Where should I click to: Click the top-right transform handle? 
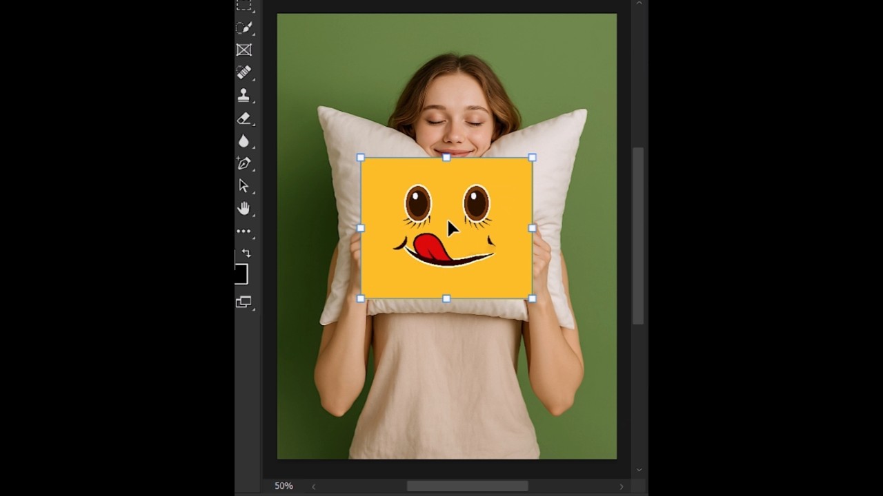[x=532, y=158]
